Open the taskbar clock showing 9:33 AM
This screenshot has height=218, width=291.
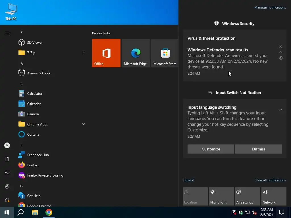point(267,212)
